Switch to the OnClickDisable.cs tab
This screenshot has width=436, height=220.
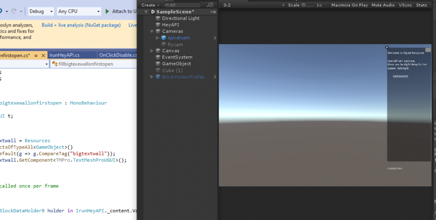(118, 55)
